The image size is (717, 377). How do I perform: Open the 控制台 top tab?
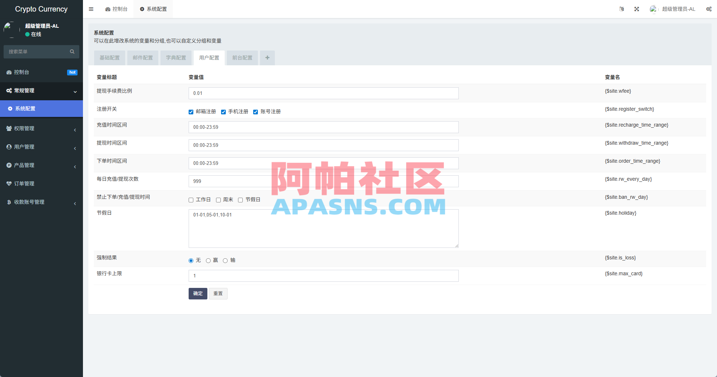pos(116,9)
